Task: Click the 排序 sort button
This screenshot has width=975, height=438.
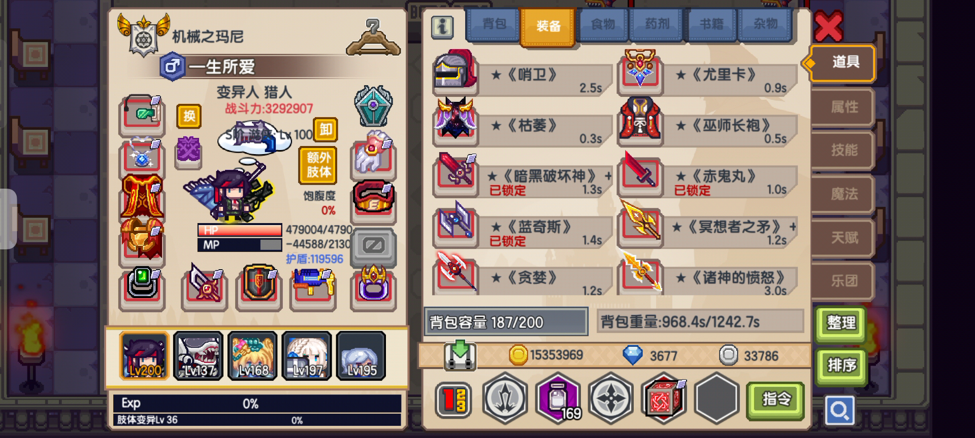Action: 841,366
